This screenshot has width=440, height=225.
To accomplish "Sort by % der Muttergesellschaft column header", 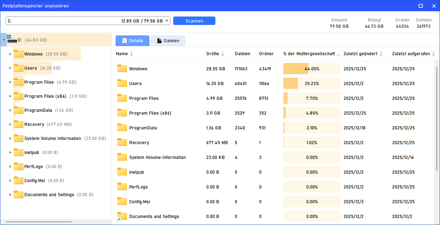I will click(x=312, y=54).
